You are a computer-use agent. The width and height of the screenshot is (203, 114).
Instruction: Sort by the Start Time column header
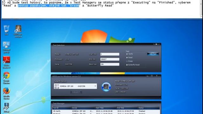point(106,108)
